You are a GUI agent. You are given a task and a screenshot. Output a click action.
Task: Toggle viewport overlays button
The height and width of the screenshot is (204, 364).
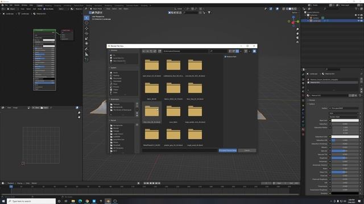(278, 9)
